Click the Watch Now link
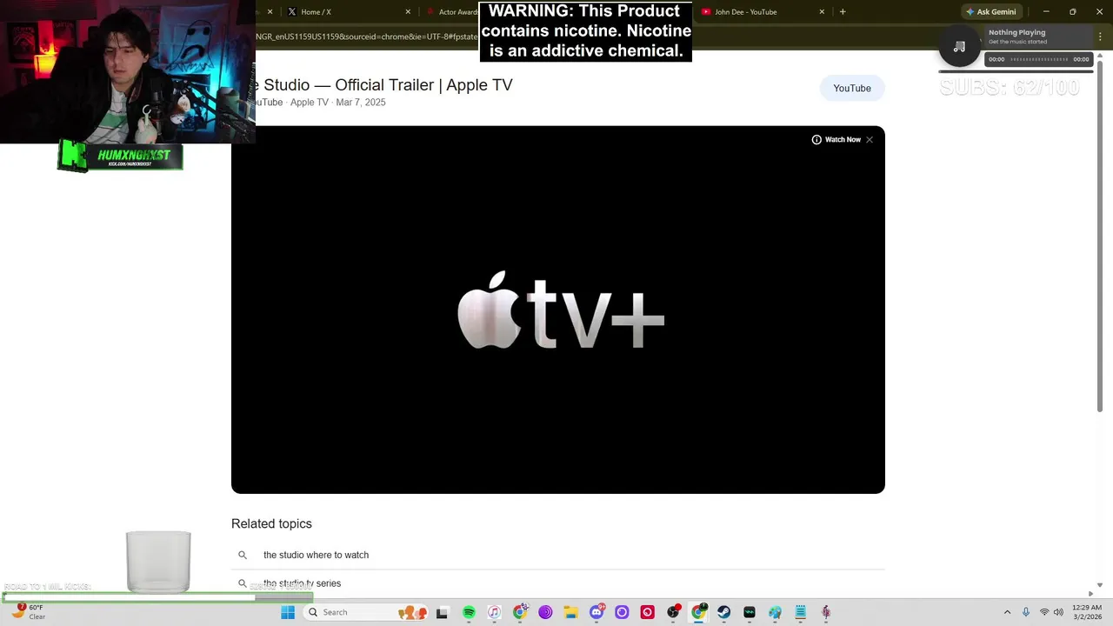Screen dimensions: 1113x626 pyautogui.click(x=843, y=139)
